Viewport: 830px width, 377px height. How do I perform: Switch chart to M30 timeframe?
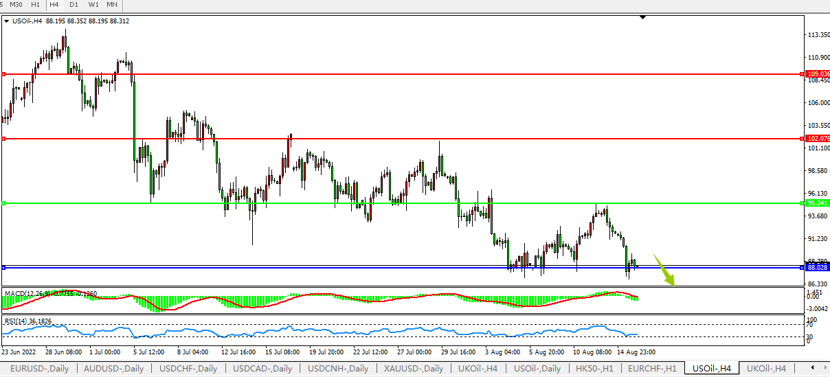tap(16, 5)
